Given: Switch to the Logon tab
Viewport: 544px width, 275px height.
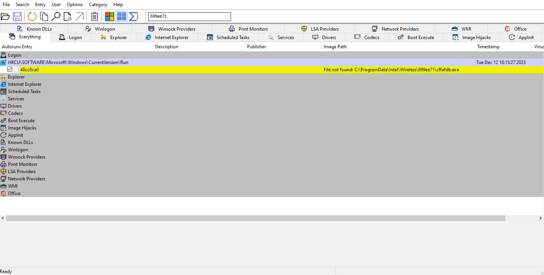Looking at the screenshot, I should pyautogui.click(x=71, y=37).
